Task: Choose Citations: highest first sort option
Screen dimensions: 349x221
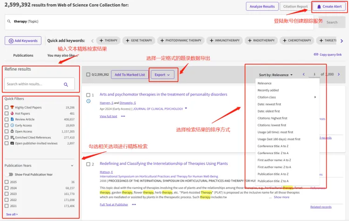Action: (272, 118)
